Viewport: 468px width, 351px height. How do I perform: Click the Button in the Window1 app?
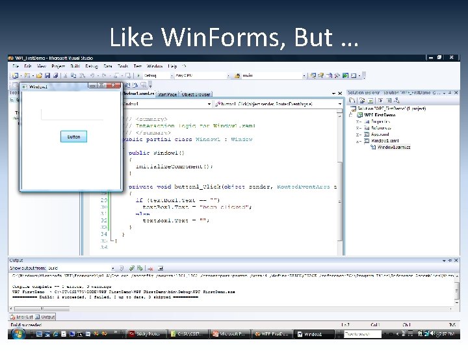73,136
